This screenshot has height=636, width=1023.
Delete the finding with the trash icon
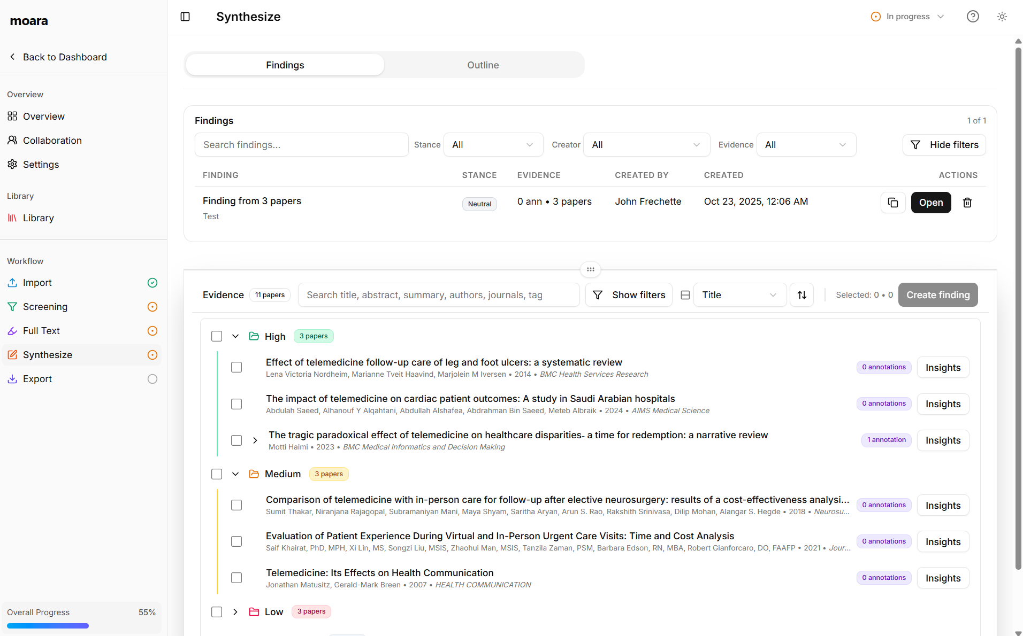coord(967,202)
